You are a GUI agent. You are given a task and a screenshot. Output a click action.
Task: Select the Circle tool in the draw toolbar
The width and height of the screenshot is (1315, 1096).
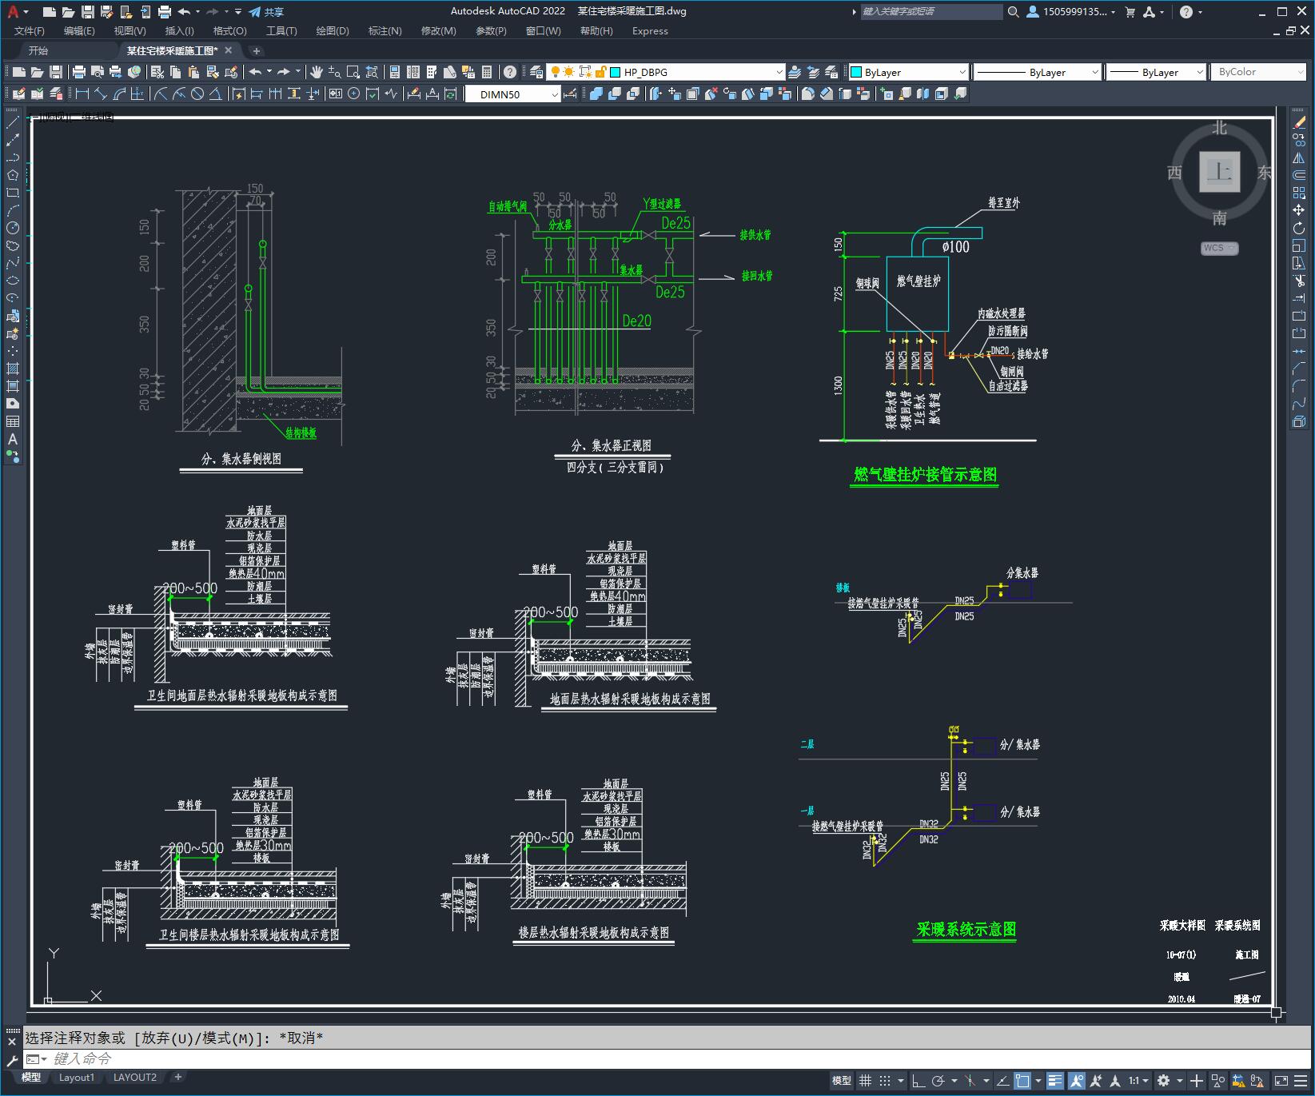point(13,228)
